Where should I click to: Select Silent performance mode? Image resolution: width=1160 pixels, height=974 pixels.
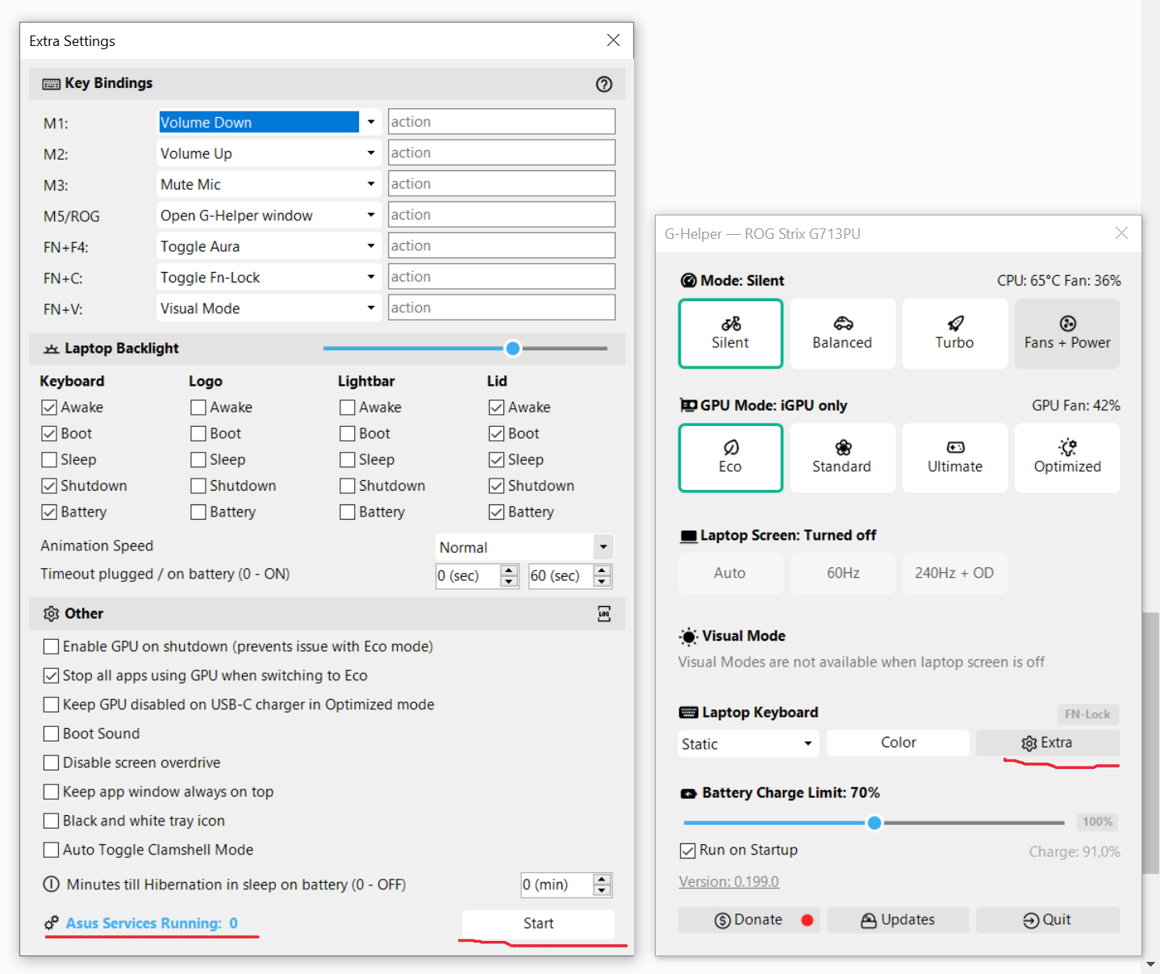point(731,333)
